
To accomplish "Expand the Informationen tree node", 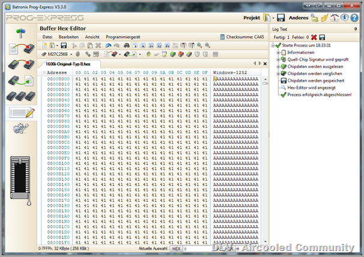I will pos(279,52).
